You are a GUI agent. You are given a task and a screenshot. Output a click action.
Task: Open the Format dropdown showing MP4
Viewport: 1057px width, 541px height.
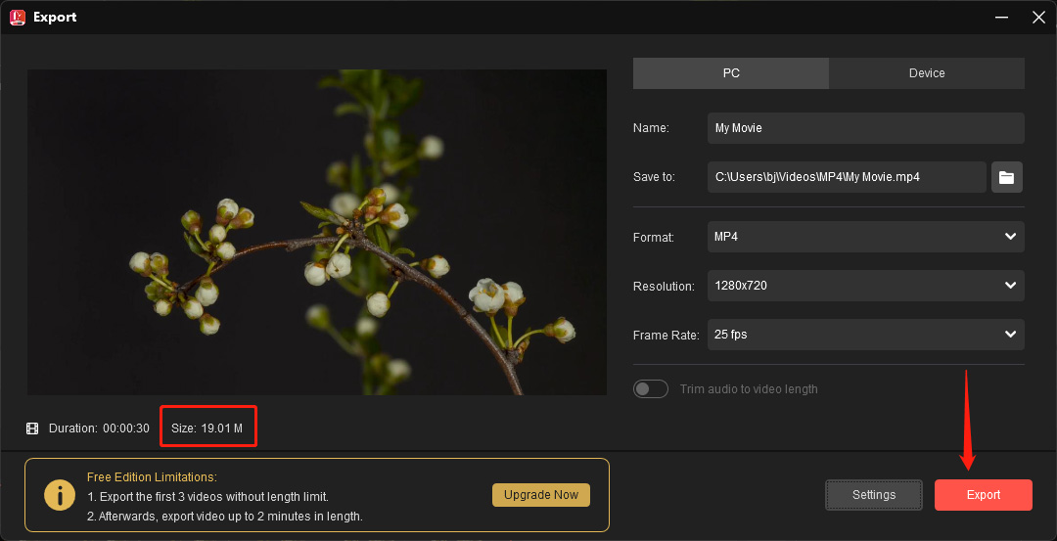click(865, 237)
